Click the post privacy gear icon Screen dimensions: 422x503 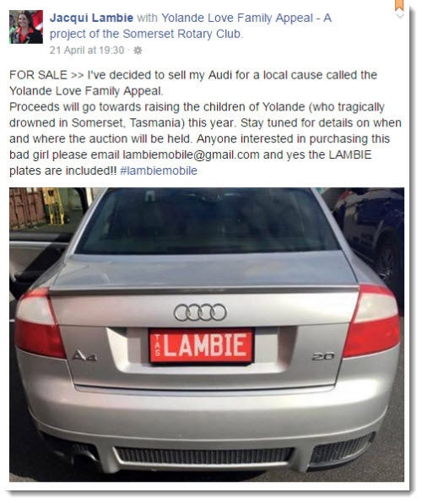(138, 51)
